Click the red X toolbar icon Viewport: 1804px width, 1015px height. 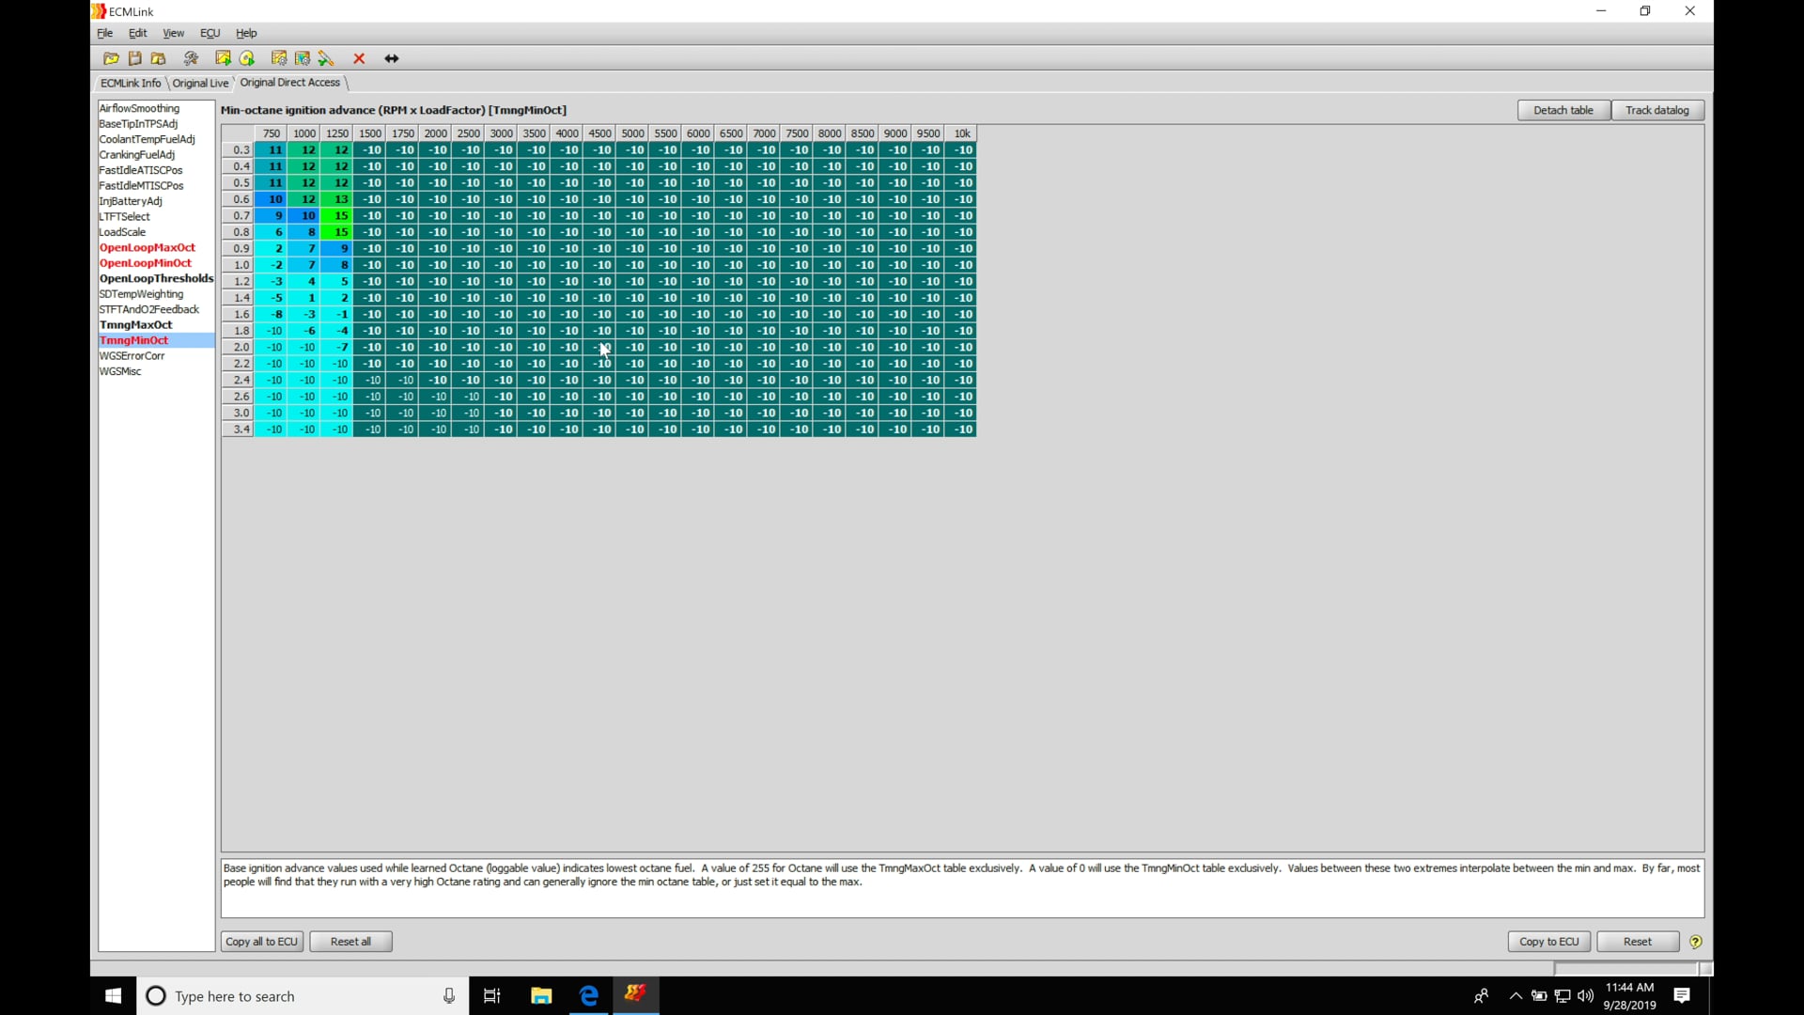(359, 58)
